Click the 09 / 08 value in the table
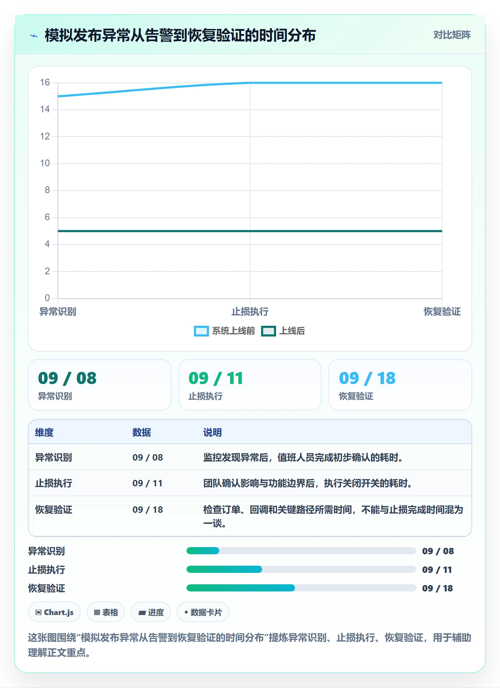This screenshot has width=500, height=688. click(147, 457)
